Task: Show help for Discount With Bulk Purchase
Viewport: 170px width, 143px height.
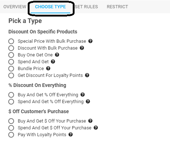Action: 82,48
